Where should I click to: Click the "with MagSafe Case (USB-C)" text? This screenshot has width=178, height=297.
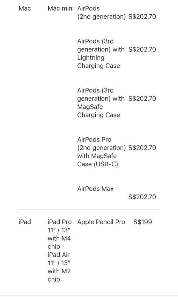pos(98,160)
